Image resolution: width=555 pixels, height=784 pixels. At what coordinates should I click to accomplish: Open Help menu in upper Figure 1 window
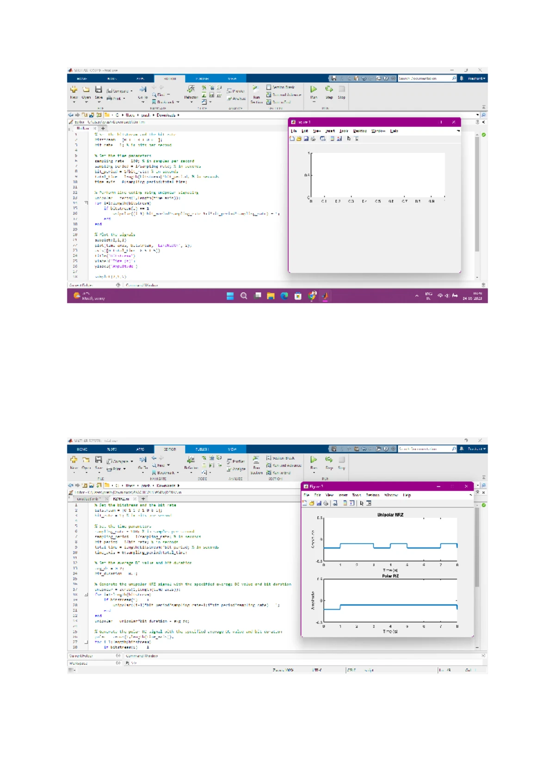coord(394,131)
